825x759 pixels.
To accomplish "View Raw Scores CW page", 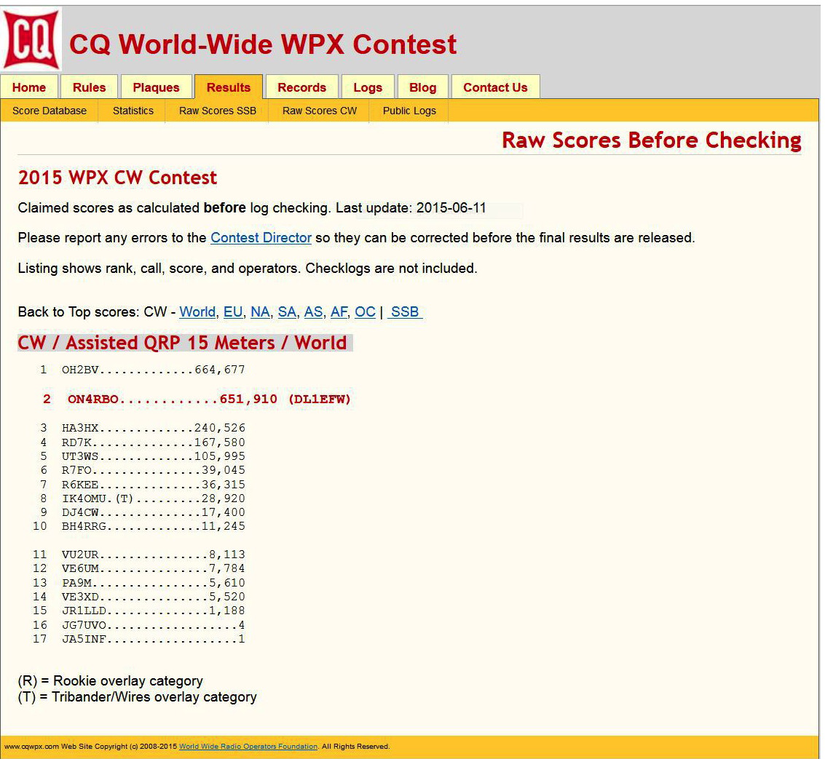I will [320, 111].
